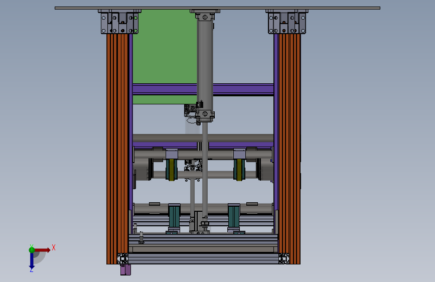Click the green Y axis ball of the triad
The height and width of the screenshot is (282, 435).
coord(32,249)
